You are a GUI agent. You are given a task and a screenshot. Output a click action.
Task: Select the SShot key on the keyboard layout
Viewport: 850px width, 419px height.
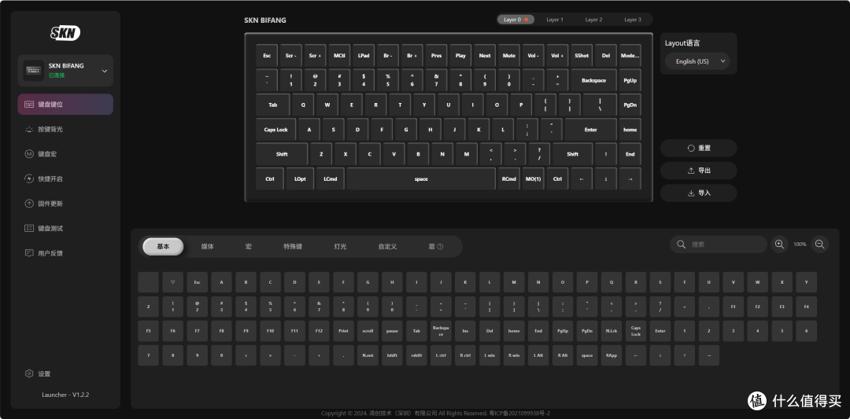pos(582,55)
